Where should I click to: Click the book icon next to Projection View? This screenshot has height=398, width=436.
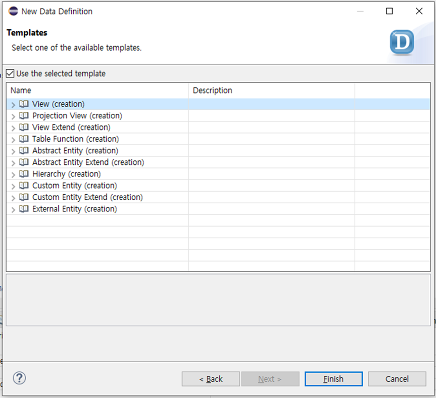pos(24,116)
